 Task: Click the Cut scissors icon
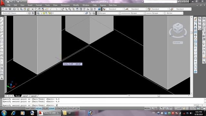[33, 9]
